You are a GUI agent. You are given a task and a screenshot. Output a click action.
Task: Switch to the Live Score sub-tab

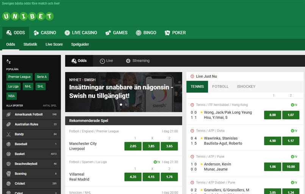(54, 44)
